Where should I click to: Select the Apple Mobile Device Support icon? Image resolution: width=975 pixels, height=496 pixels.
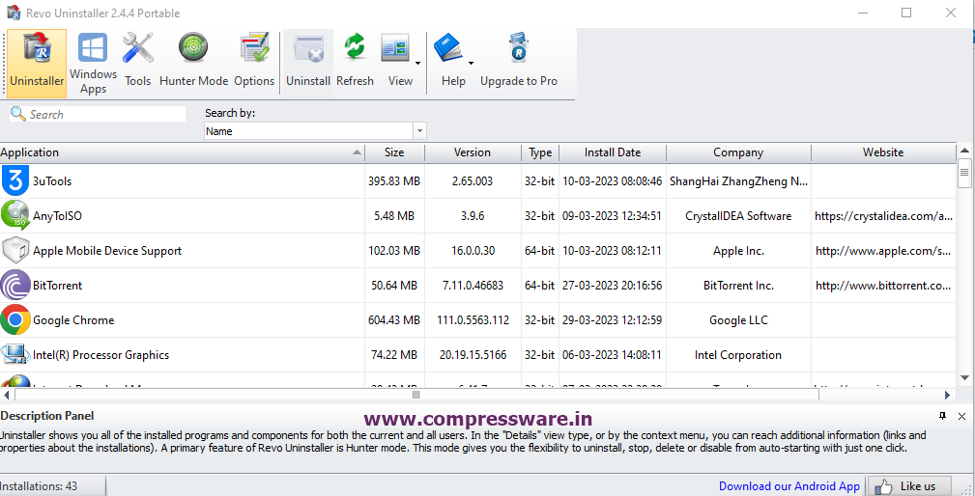[15, 251]
